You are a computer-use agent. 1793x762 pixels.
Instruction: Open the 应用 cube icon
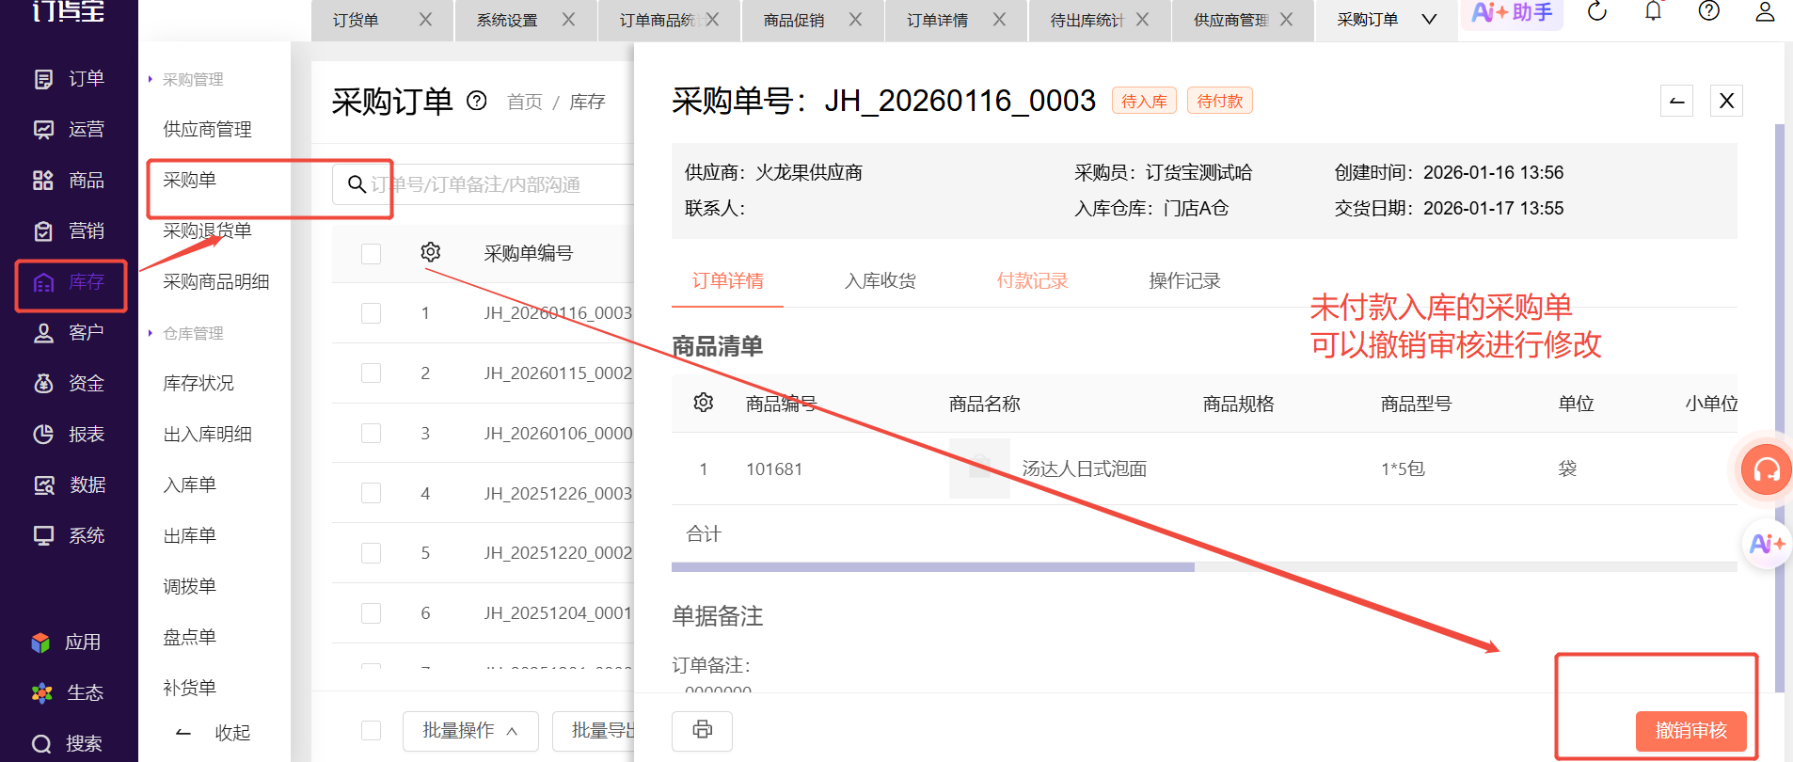click(40, 643)
